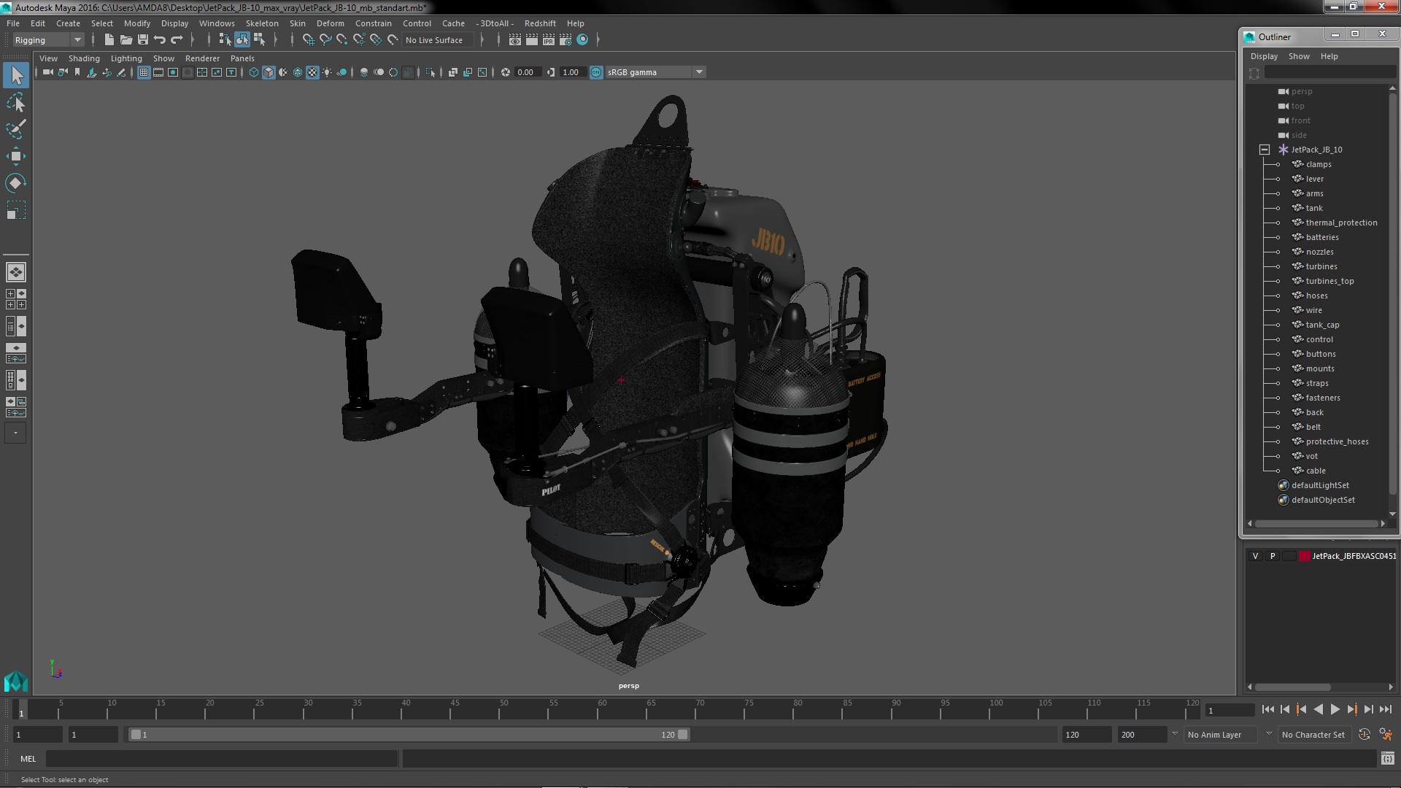Open the viewport Shading menu
The height and width of the screenshot is (788, 1401).
pyautogui.click(x=84, y=58)
